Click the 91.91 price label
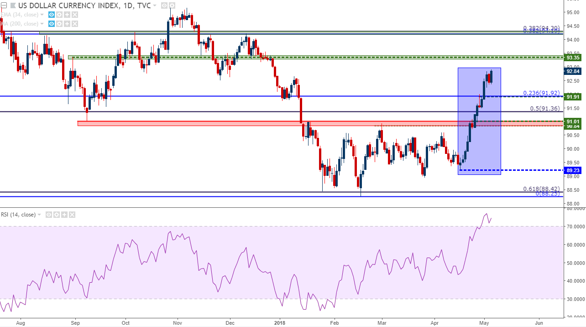This screenshot has height=327, width=586. click(x=573, y=97)
